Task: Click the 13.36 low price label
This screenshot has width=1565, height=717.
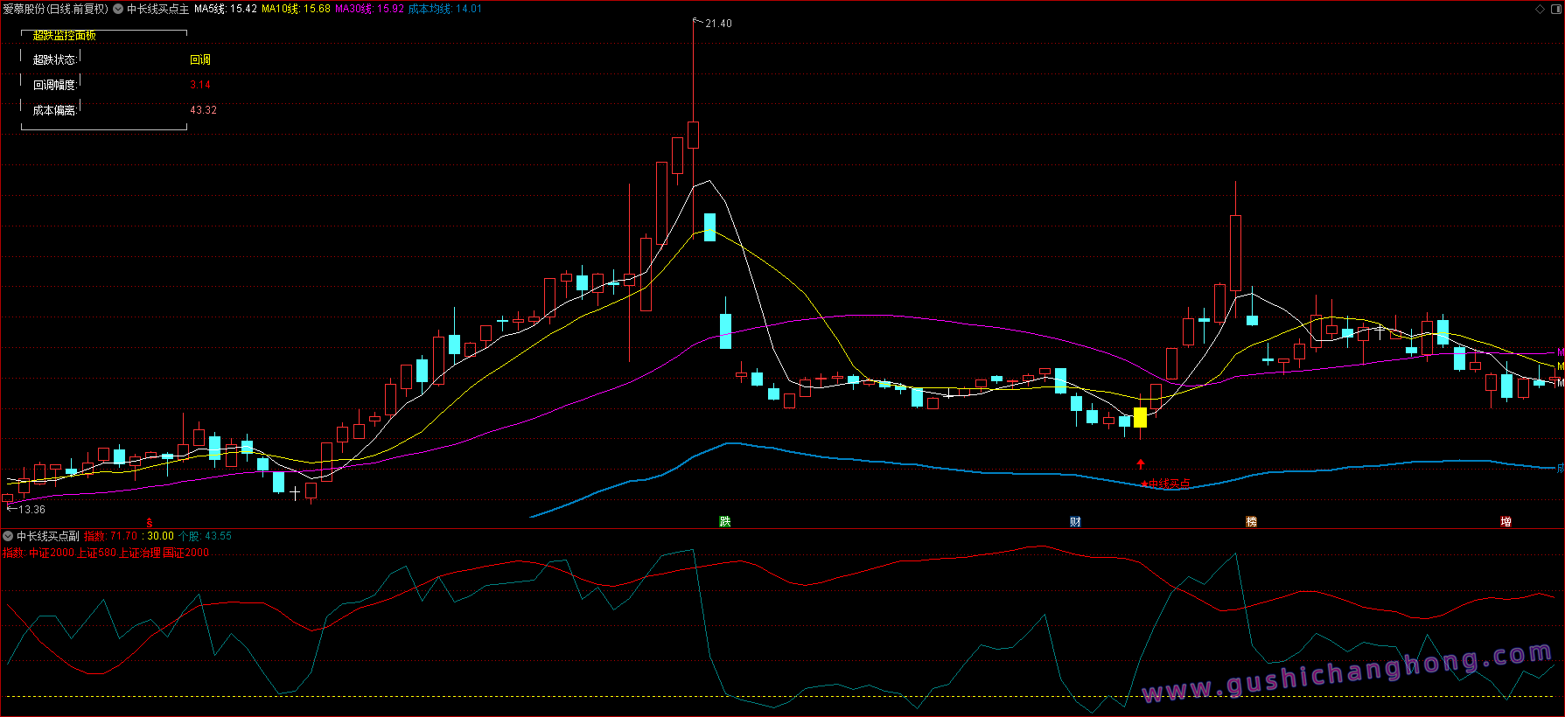Action: (x=31, y=510)
